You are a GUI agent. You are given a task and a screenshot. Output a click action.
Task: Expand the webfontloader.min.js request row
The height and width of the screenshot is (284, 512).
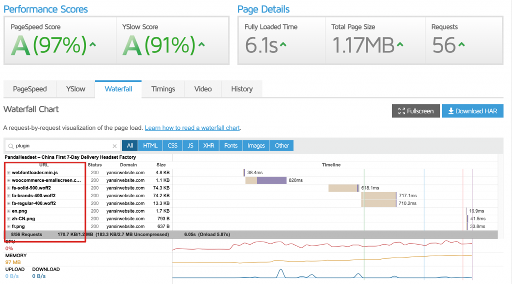[8, 173]
